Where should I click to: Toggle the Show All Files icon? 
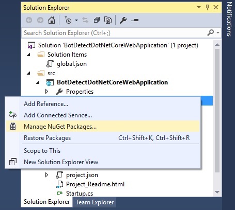[108, 20]
